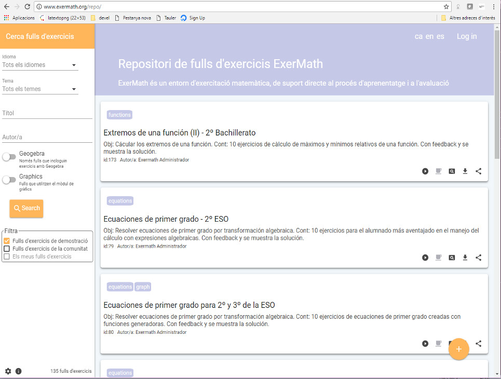Screen dimensions: 501x379
Task: Click the orange Search button
Action: click(x=26, y=208)
